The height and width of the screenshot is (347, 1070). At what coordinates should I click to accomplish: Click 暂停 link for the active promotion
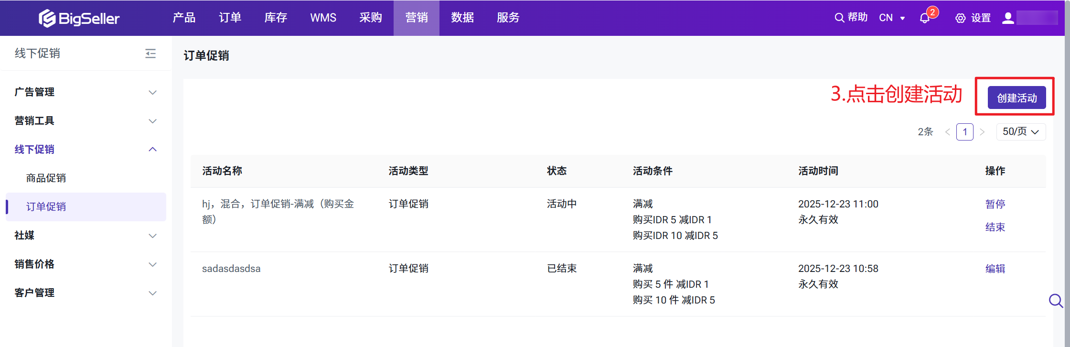pos(995,204)
